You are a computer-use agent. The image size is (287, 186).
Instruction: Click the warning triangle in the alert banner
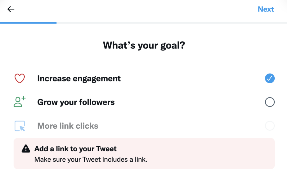click(x=26, y=149)
